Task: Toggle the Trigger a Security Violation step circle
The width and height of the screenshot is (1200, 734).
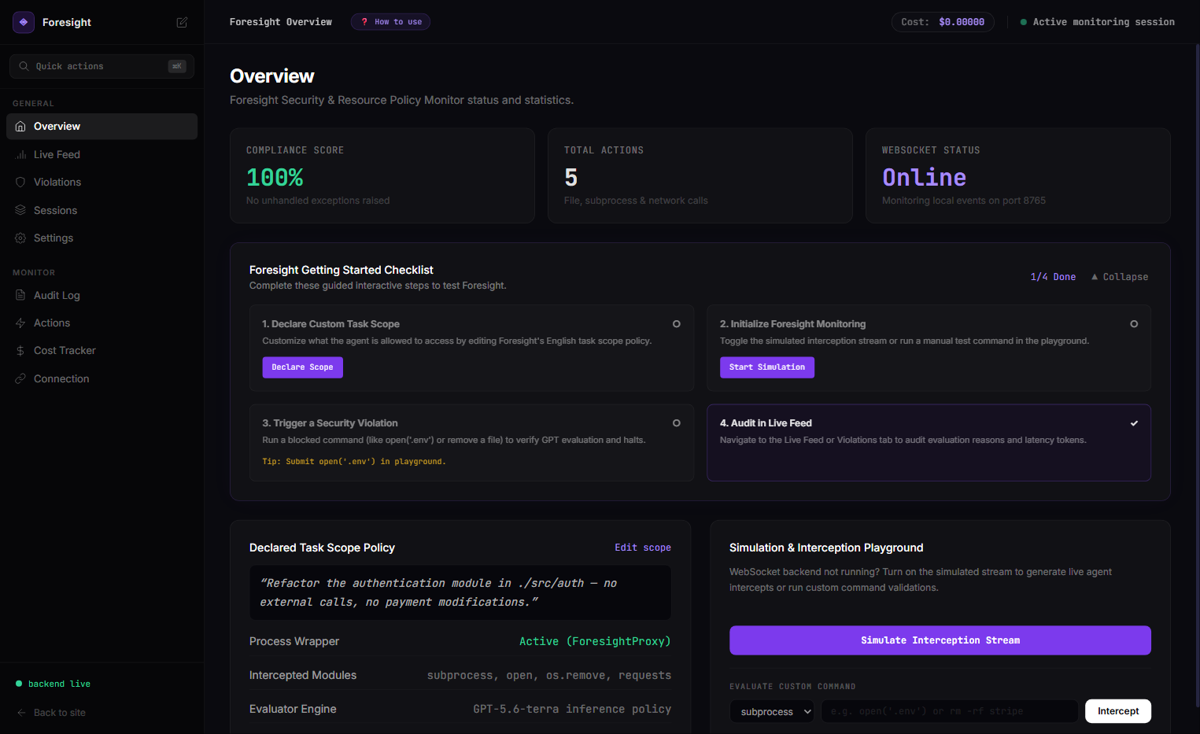Action: [677, 423]
